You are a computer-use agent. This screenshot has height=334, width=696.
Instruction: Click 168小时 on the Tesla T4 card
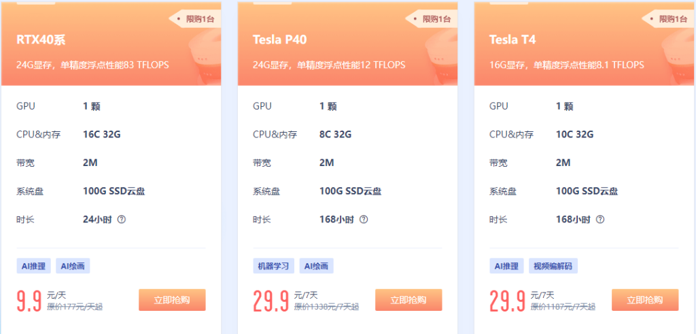click(x=573, y=220)
